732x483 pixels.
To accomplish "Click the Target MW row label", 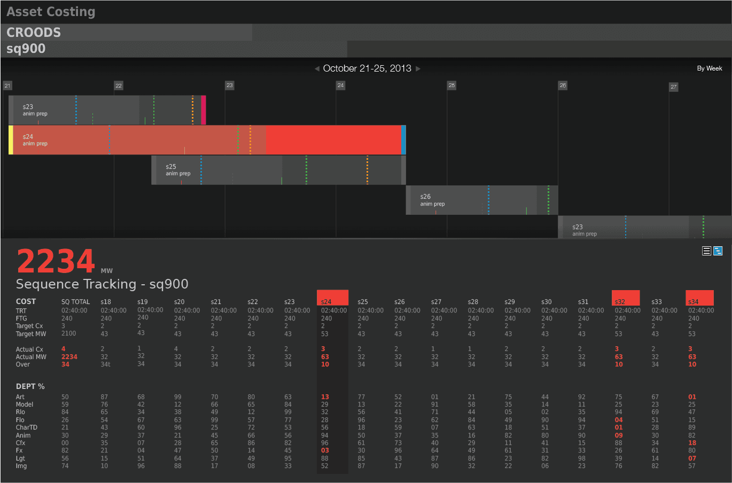I will [31, 334].
